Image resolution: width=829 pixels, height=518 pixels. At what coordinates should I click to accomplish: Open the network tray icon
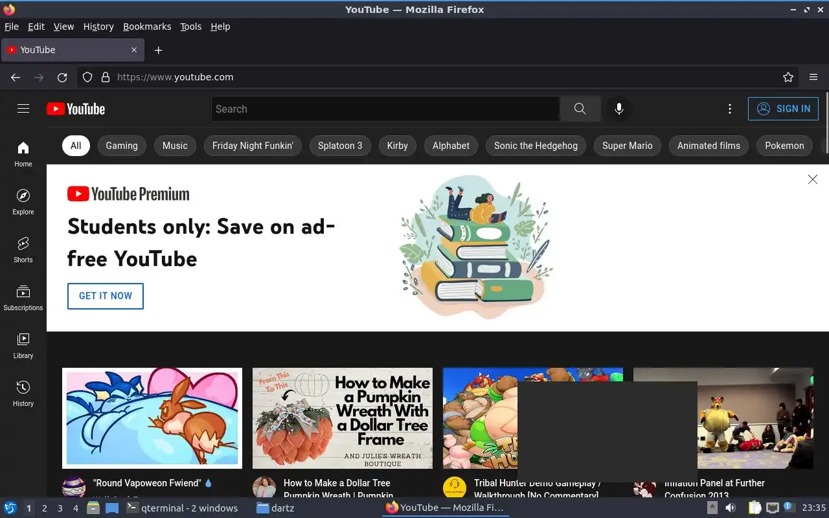click(x=772, y=508)
